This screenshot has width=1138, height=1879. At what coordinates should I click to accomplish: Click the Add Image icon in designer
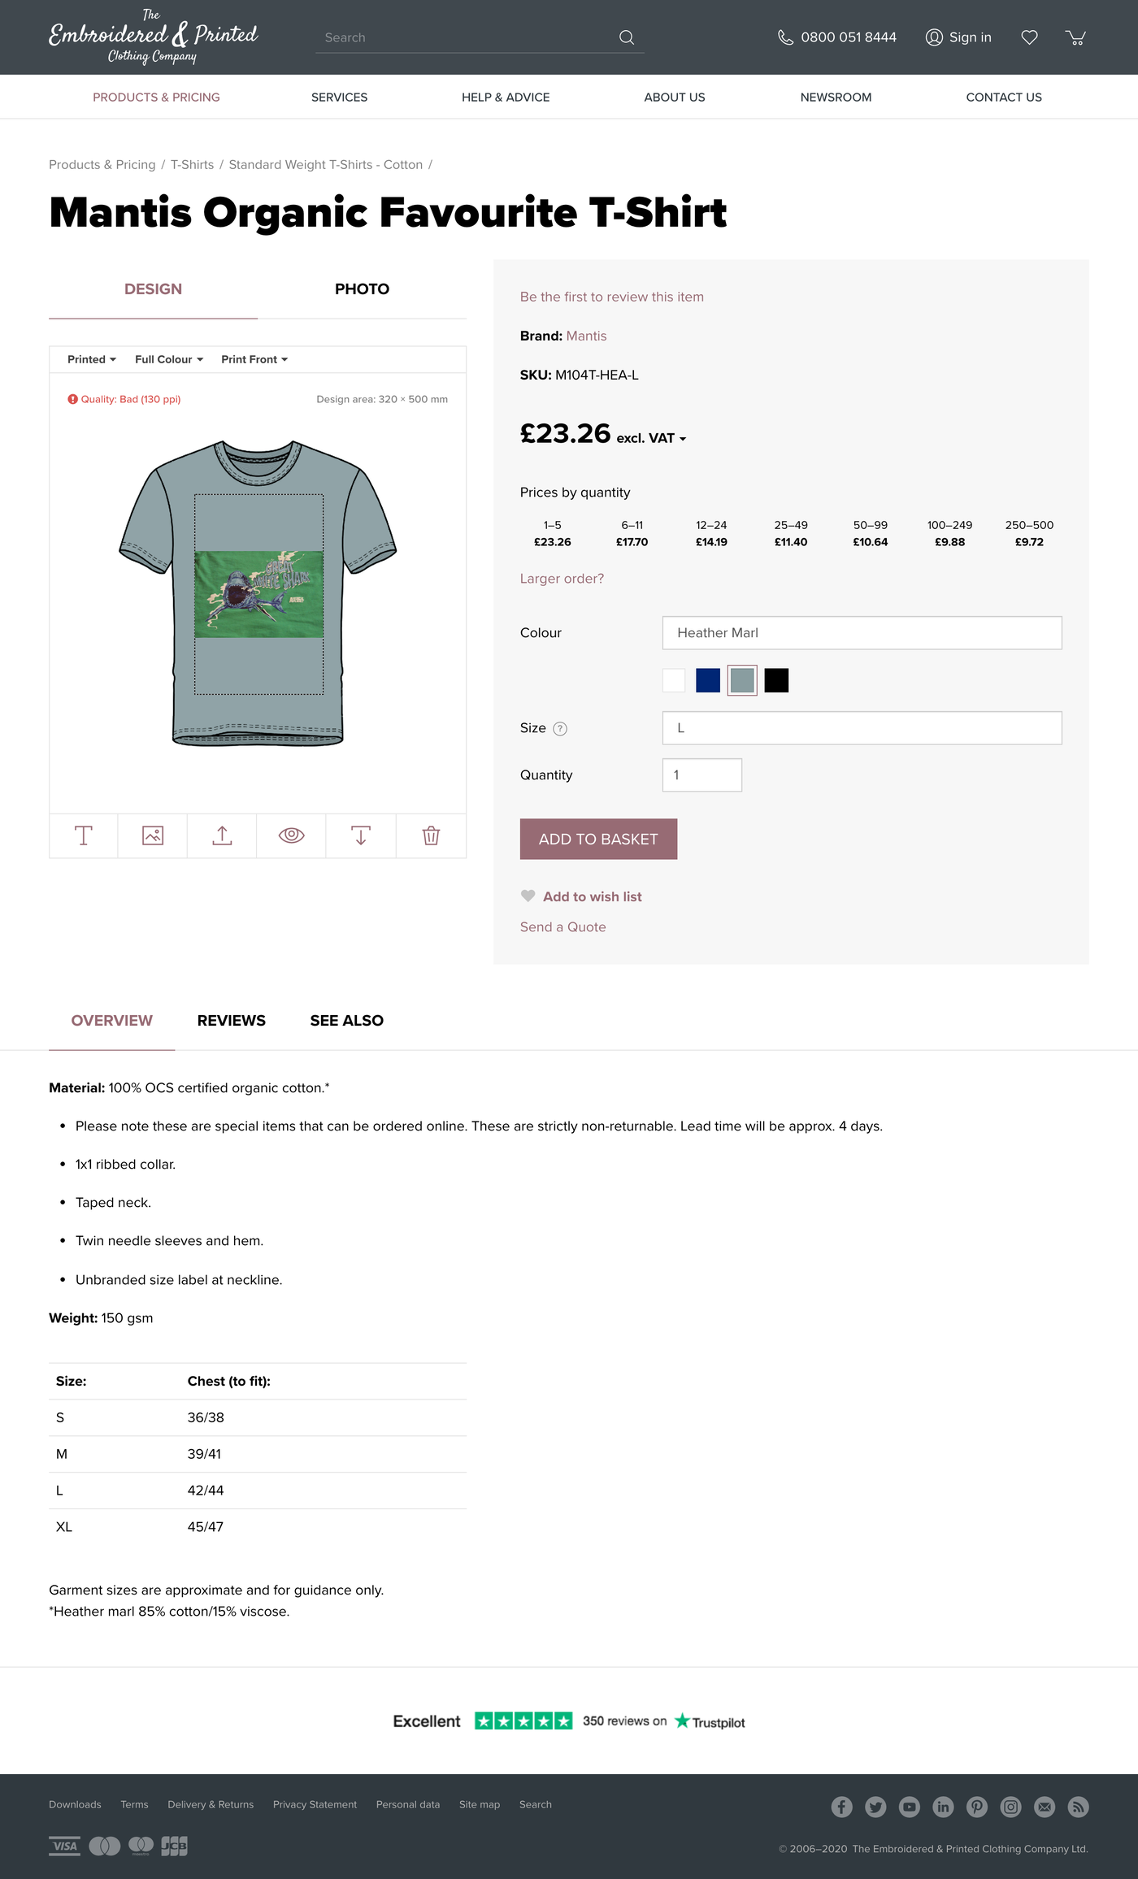tap(153, 835)
